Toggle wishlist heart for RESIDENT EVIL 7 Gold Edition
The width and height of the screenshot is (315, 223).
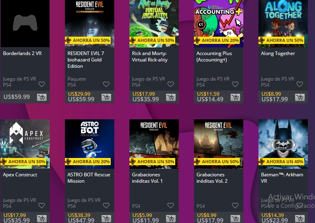106,84
